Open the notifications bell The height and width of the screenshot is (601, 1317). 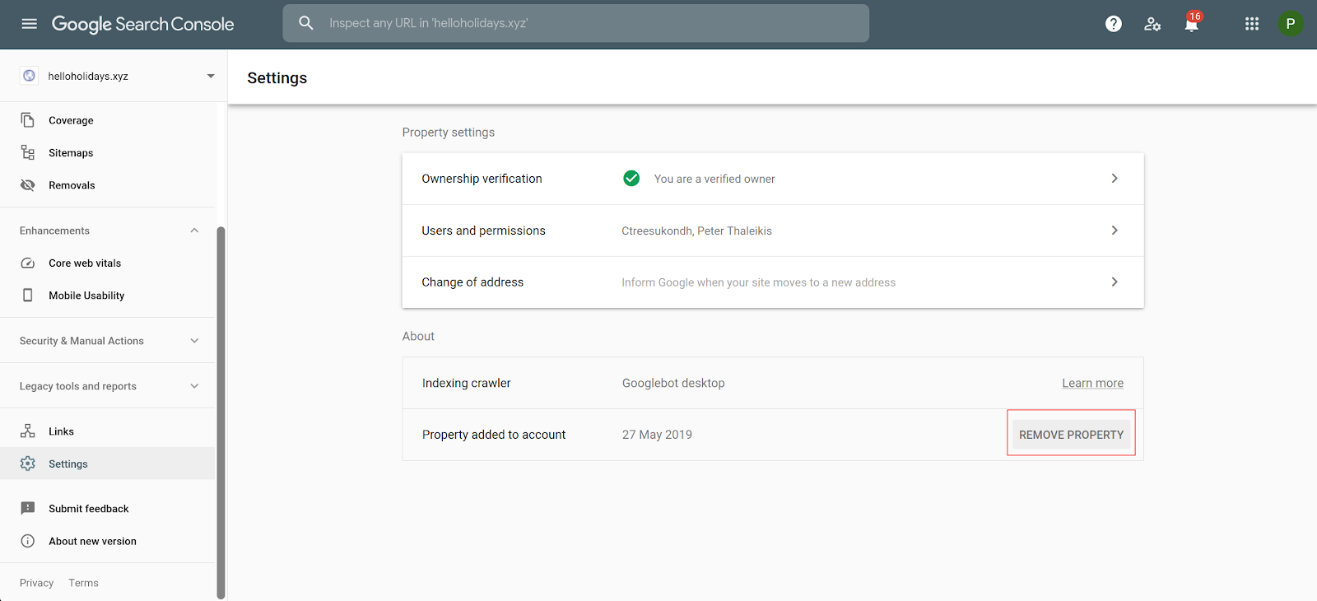[x=1191, y=24]
